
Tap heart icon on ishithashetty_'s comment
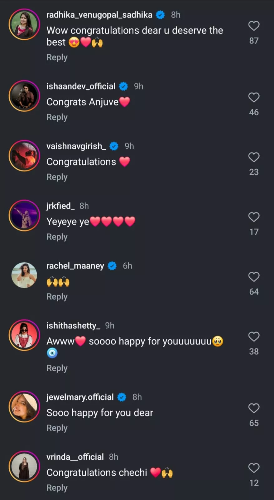click(254, 337)
